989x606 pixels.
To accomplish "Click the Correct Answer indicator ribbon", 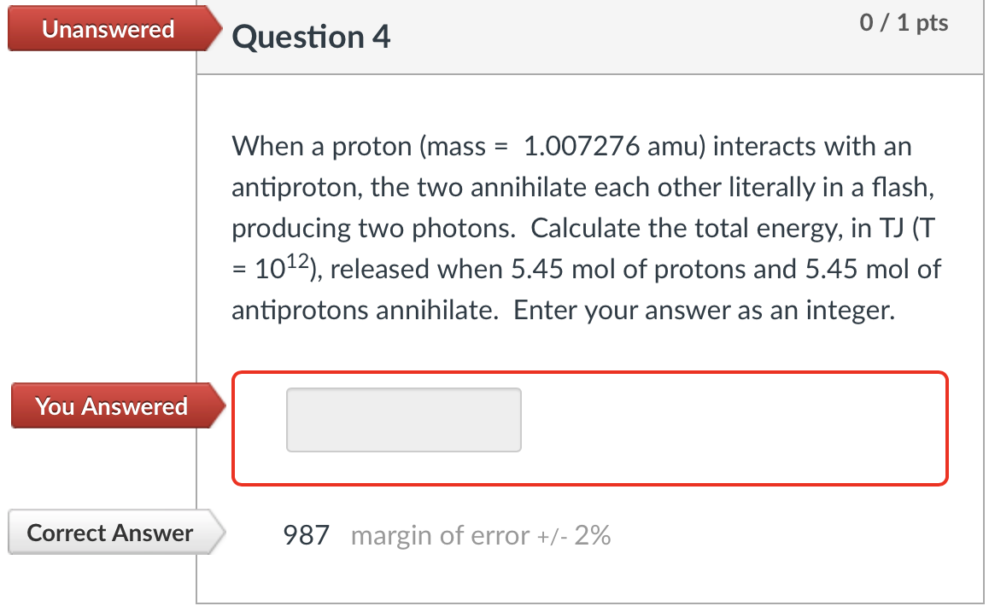I will (x=108, y=533).
